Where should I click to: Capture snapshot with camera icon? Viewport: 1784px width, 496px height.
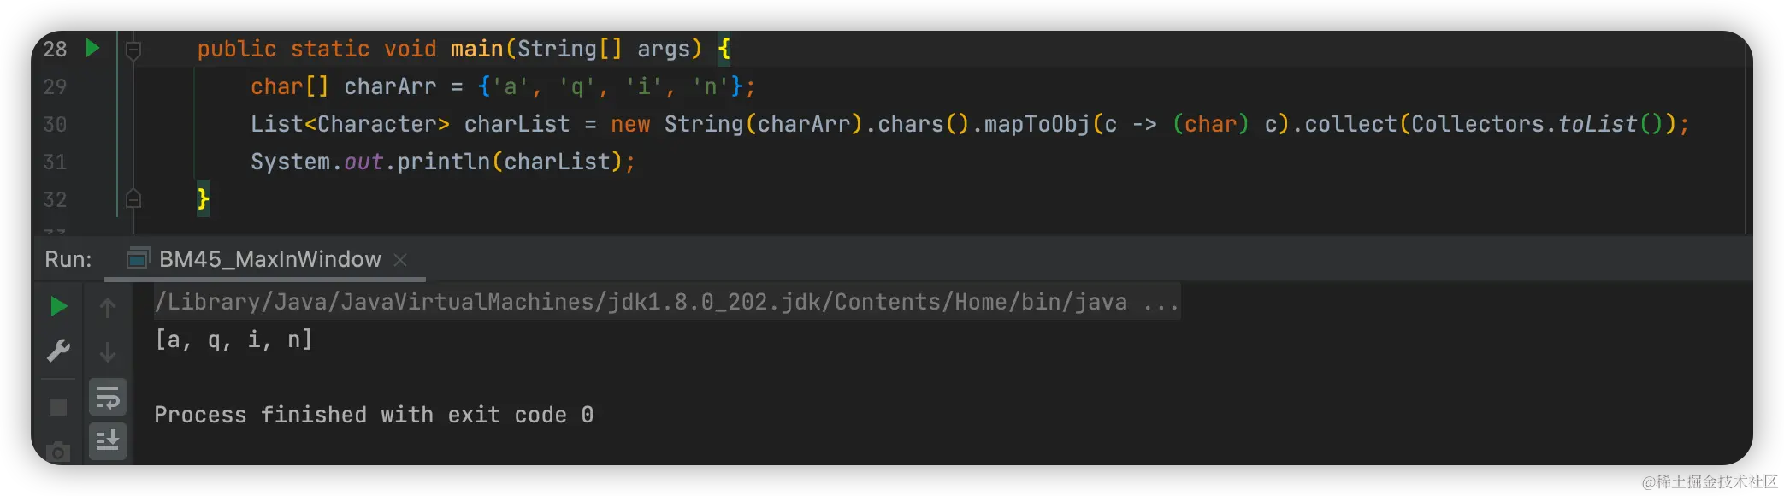(58, 451)
